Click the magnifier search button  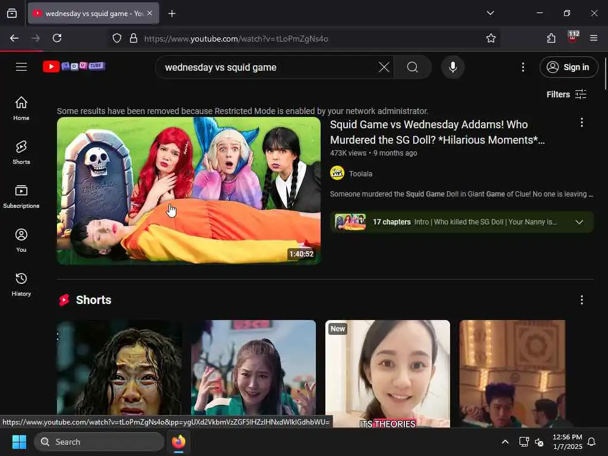click(413, 67)
